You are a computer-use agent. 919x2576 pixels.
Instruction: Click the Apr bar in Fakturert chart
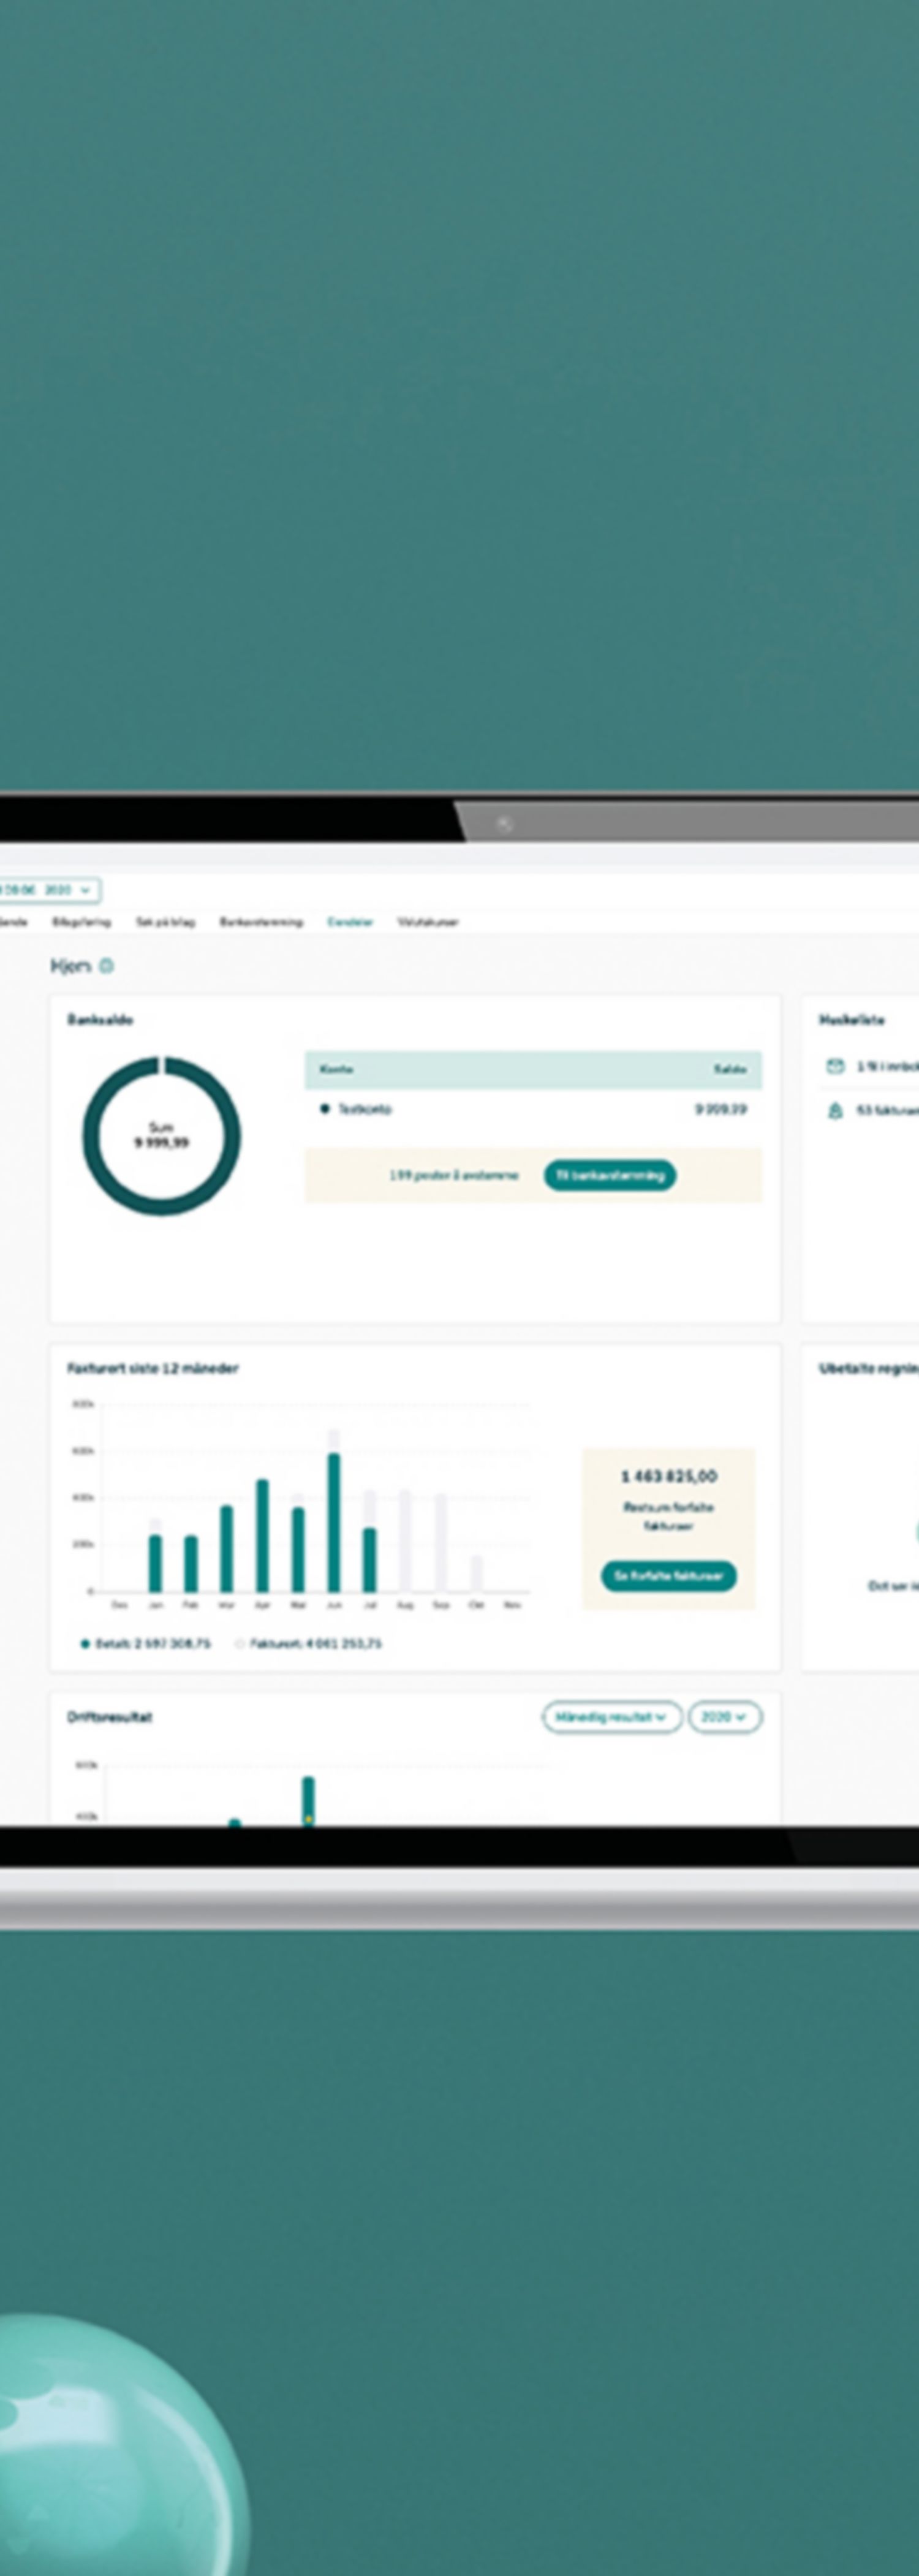[x=262, y=1535]
